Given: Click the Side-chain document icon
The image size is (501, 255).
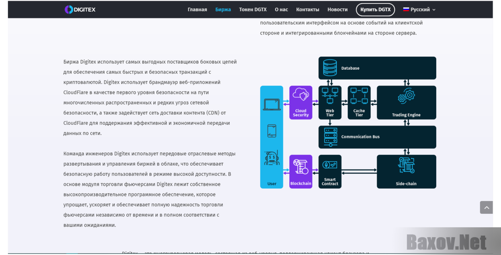Looking at the screenshot, I should (x=406, y=165).
